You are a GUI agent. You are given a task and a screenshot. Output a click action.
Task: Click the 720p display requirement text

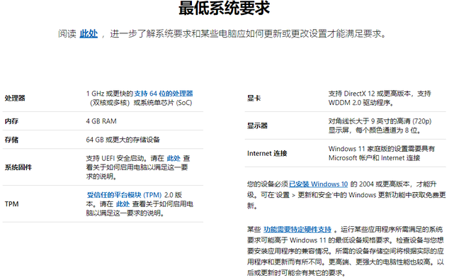tap(380, 125)
